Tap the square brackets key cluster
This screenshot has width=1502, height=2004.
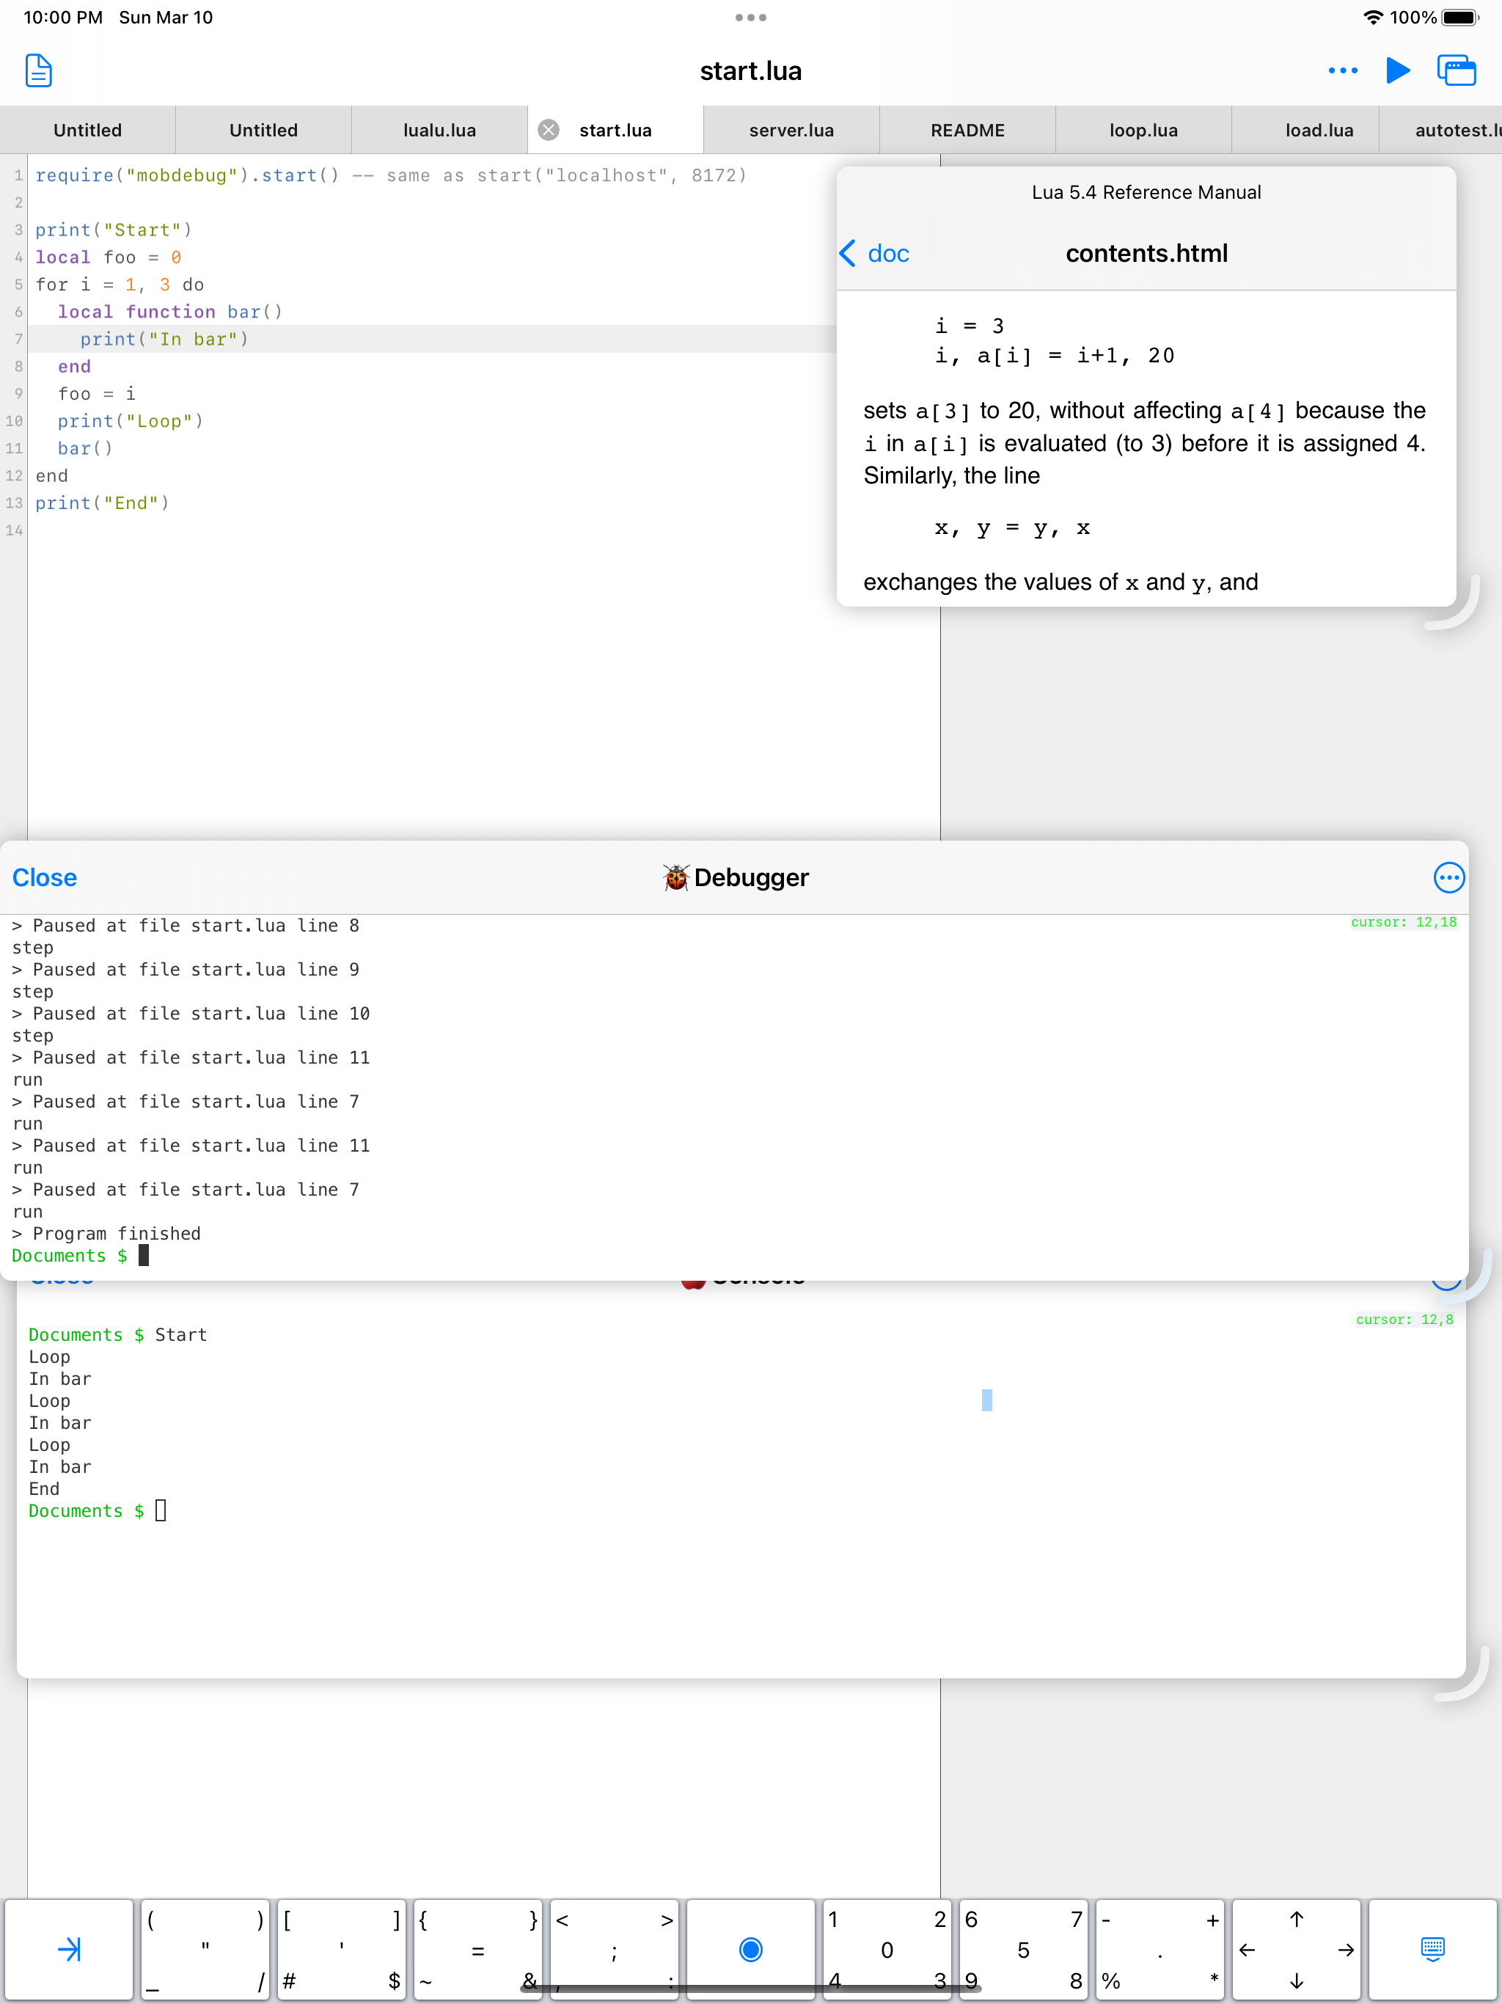tap(342, 1949)
